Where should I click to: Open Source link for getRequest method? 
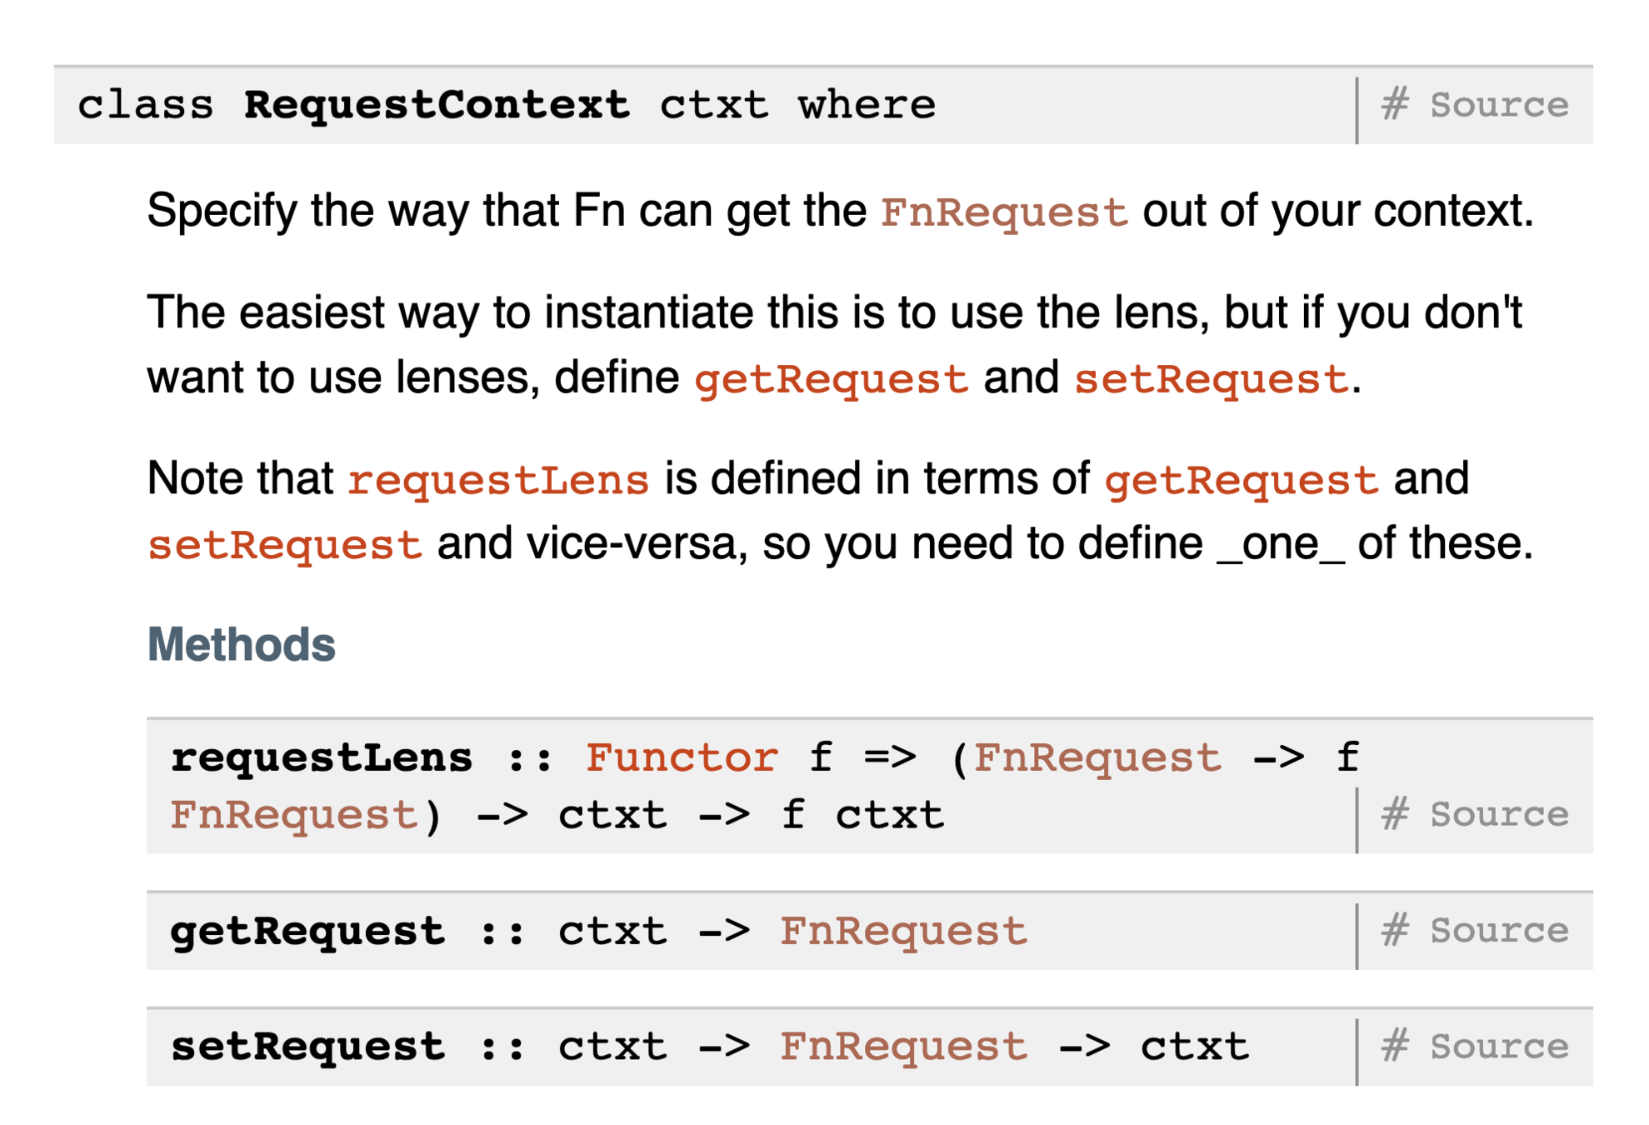point(1498,930)
